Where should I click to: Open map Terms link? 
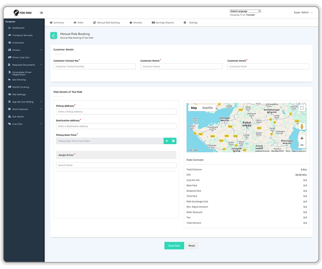[x=288, y=151]
